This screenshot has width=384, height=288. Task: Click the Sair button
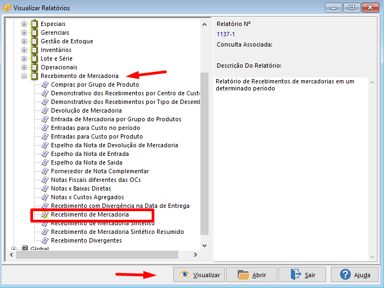pyautogui.click(x=302, y=274)
